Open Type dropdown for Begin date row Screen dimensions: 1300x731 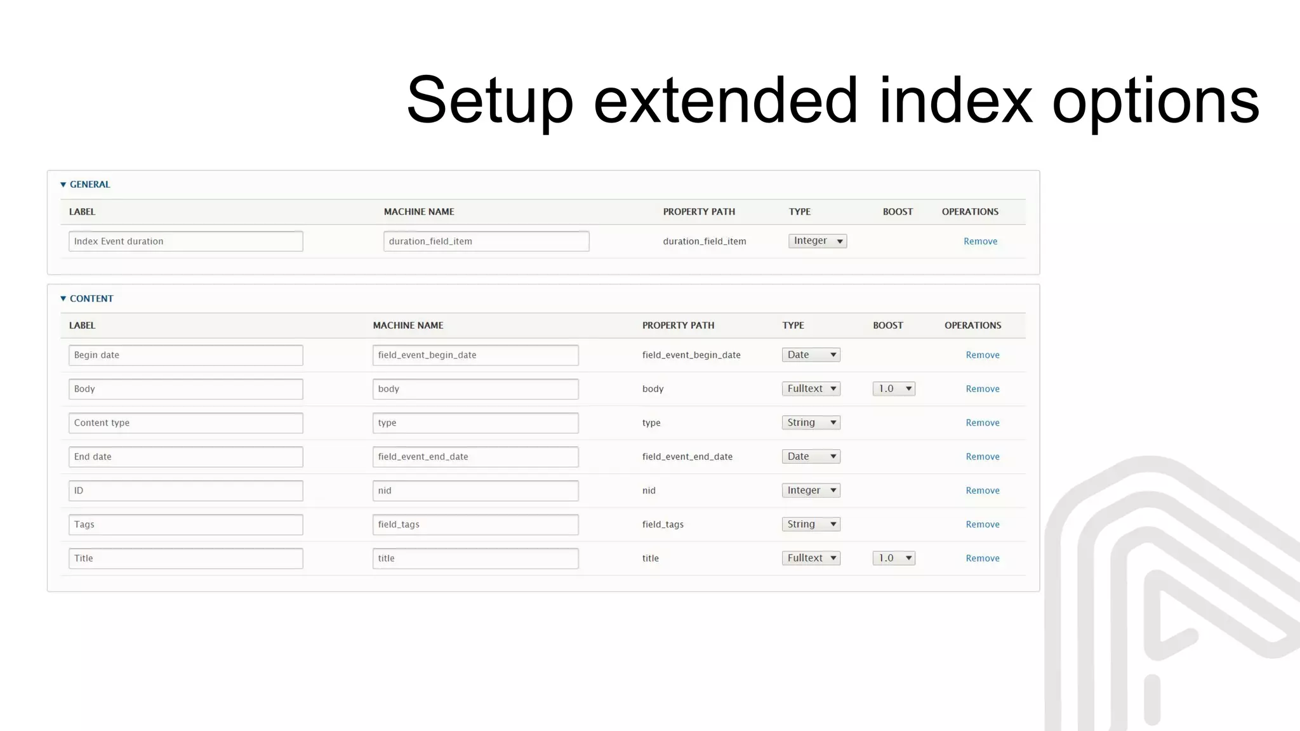coord(811,355)
